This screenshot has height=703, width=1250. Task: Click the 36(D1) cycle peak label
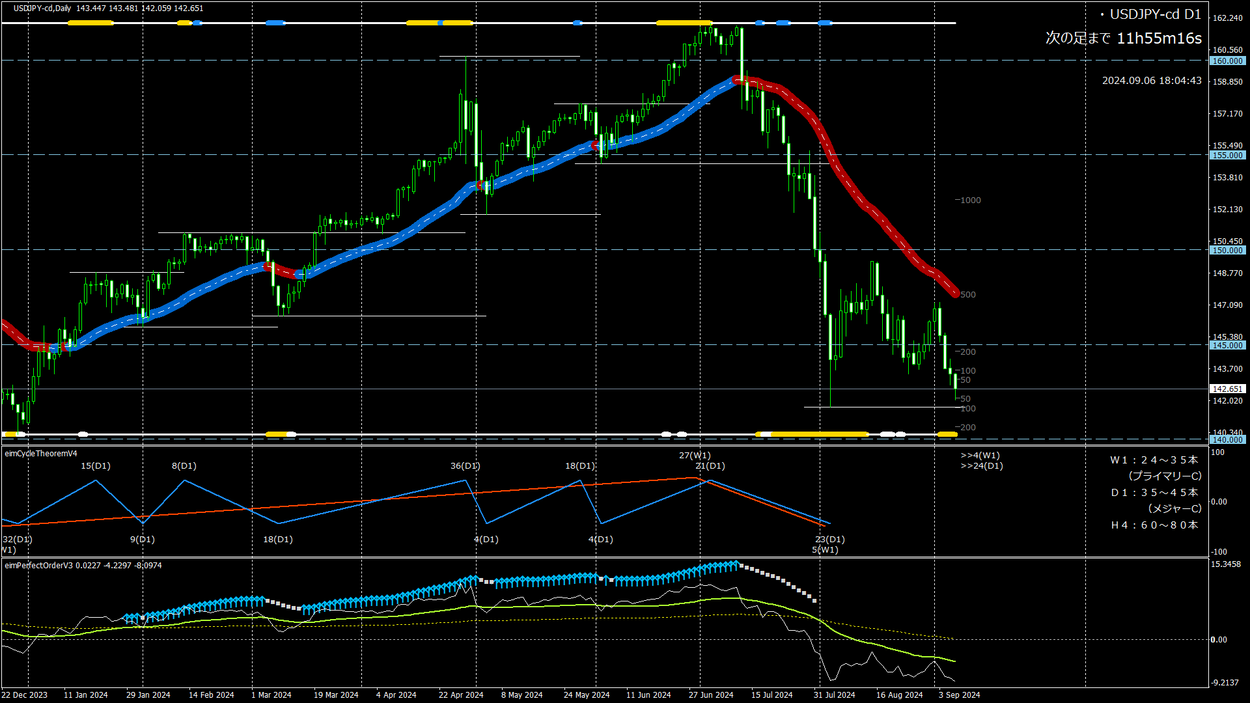click(465, 466)
